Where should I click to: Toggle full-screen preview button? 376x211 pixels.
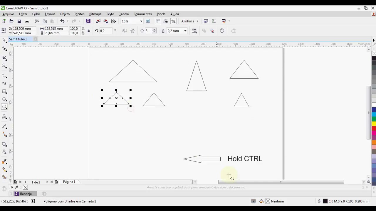tap(148, 21)
